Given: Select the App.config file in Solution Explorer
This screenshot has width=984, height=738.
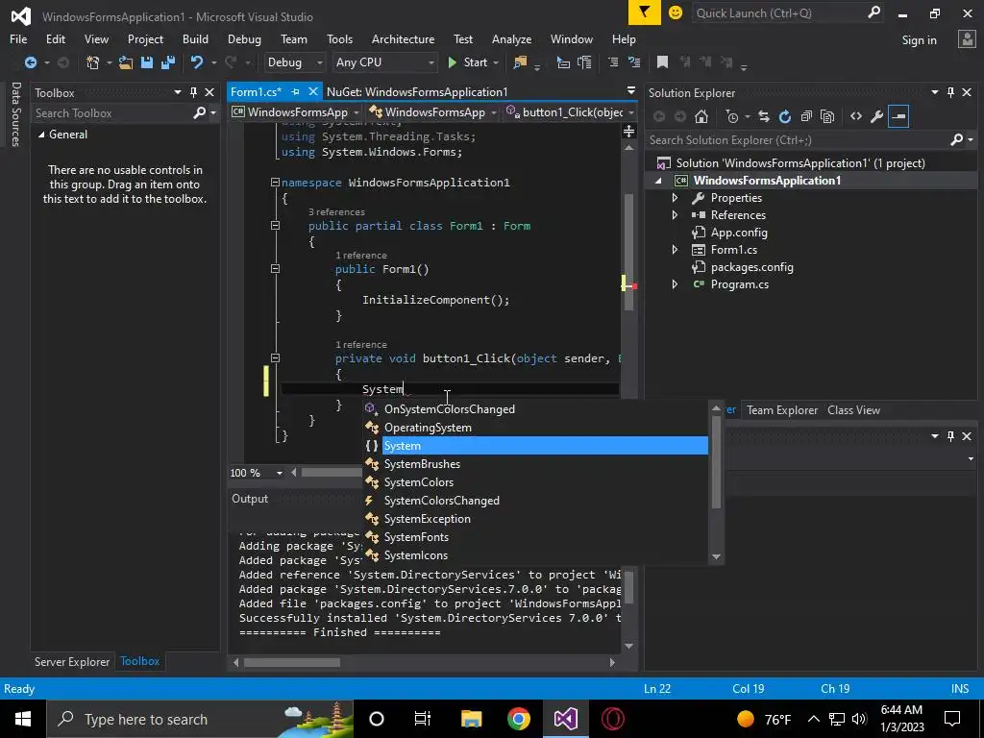Looking at the screenshot, I should click(x=739, y=233).
